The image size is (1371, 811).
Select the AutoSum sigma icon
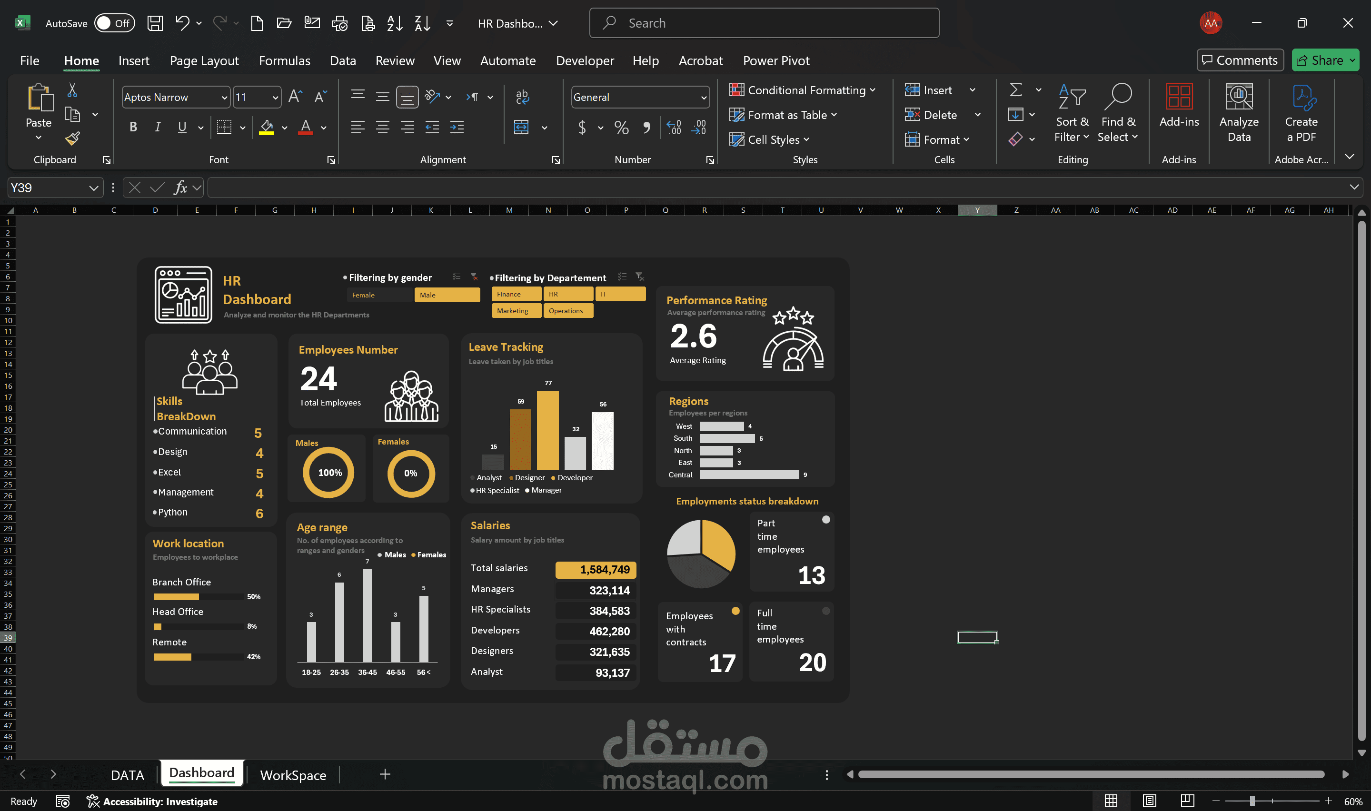click(1015, 89)
